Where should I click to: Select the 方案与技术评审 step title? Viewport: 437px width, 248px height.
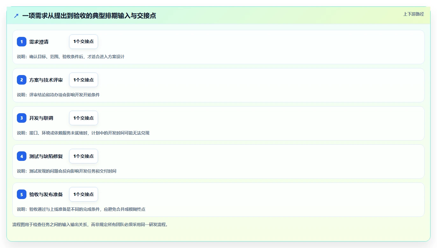click(46, 80)
